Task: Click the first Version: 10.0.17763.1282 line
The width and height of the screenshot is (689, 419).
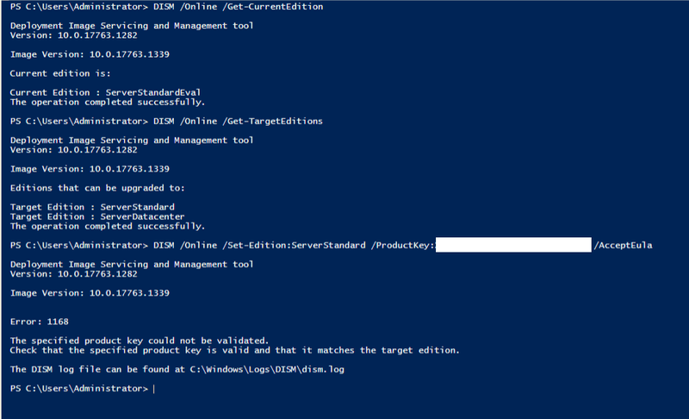Action: [x=74, y=35]
